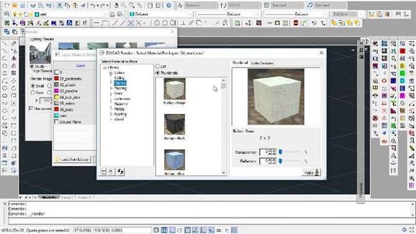
Task: Open the ByLayer linetype dropdown
Action: [x=228, y=14]
